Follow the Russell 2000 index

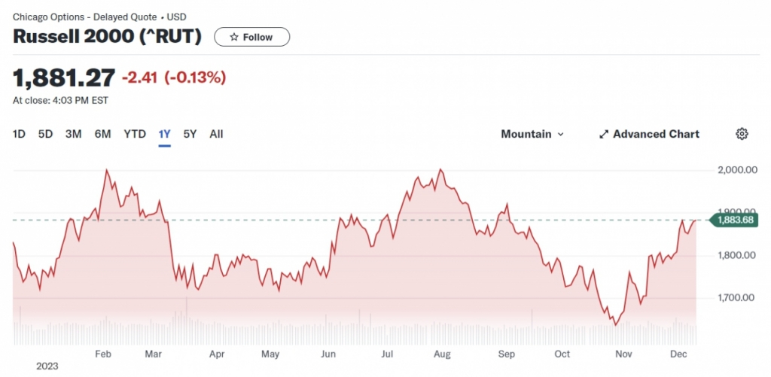click(x=251, y=37)
